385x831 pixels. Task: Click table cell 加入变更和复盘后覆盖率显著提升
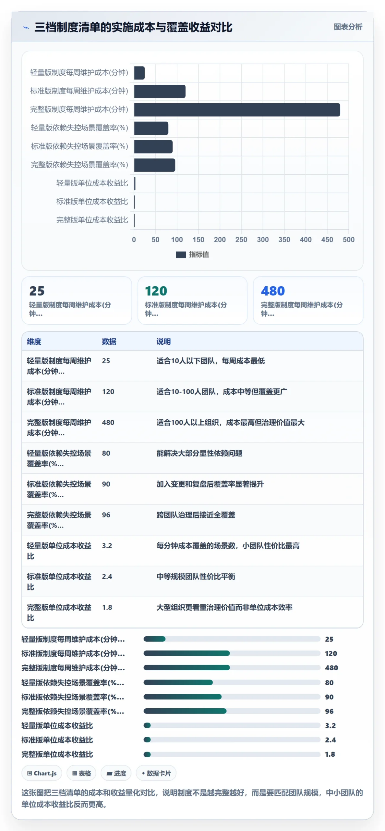(x=210, y=484)
